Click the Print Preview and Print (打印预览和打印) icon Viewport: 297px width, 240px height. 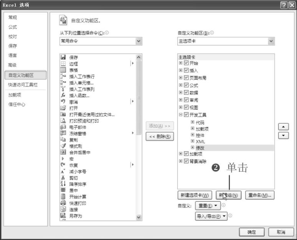63,121
